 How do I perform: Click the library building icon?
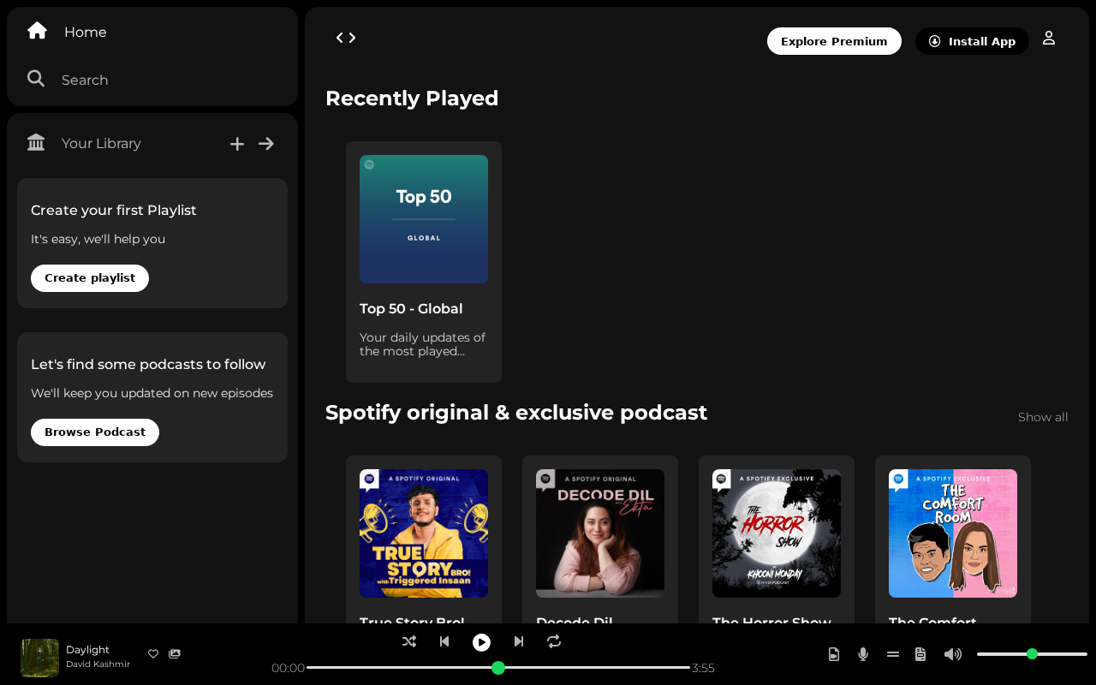36,142
